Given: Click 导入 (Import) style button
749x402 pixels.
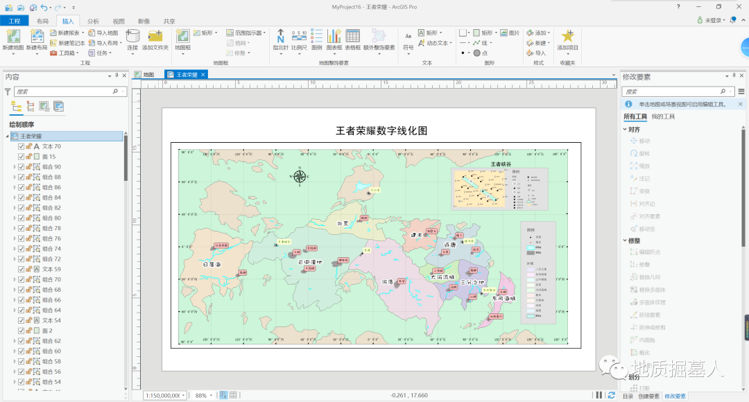Looking at the screenshot, I should pyautogui.click(x=536, y=53).
